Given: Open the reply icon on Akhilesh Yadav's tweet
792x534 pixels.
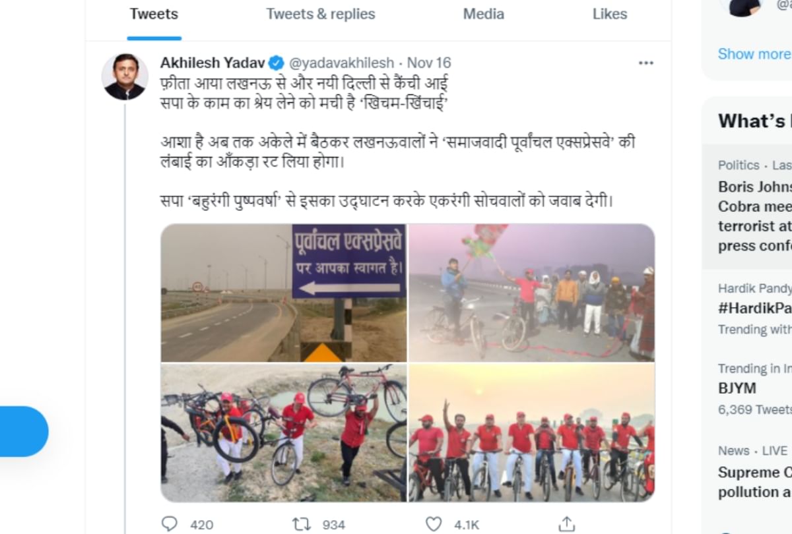Looking at the screenshot, I should click(170, 524).
